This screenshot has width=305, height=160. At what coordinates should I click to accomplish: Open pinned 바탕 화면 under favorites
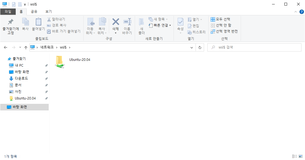[22, 72]
